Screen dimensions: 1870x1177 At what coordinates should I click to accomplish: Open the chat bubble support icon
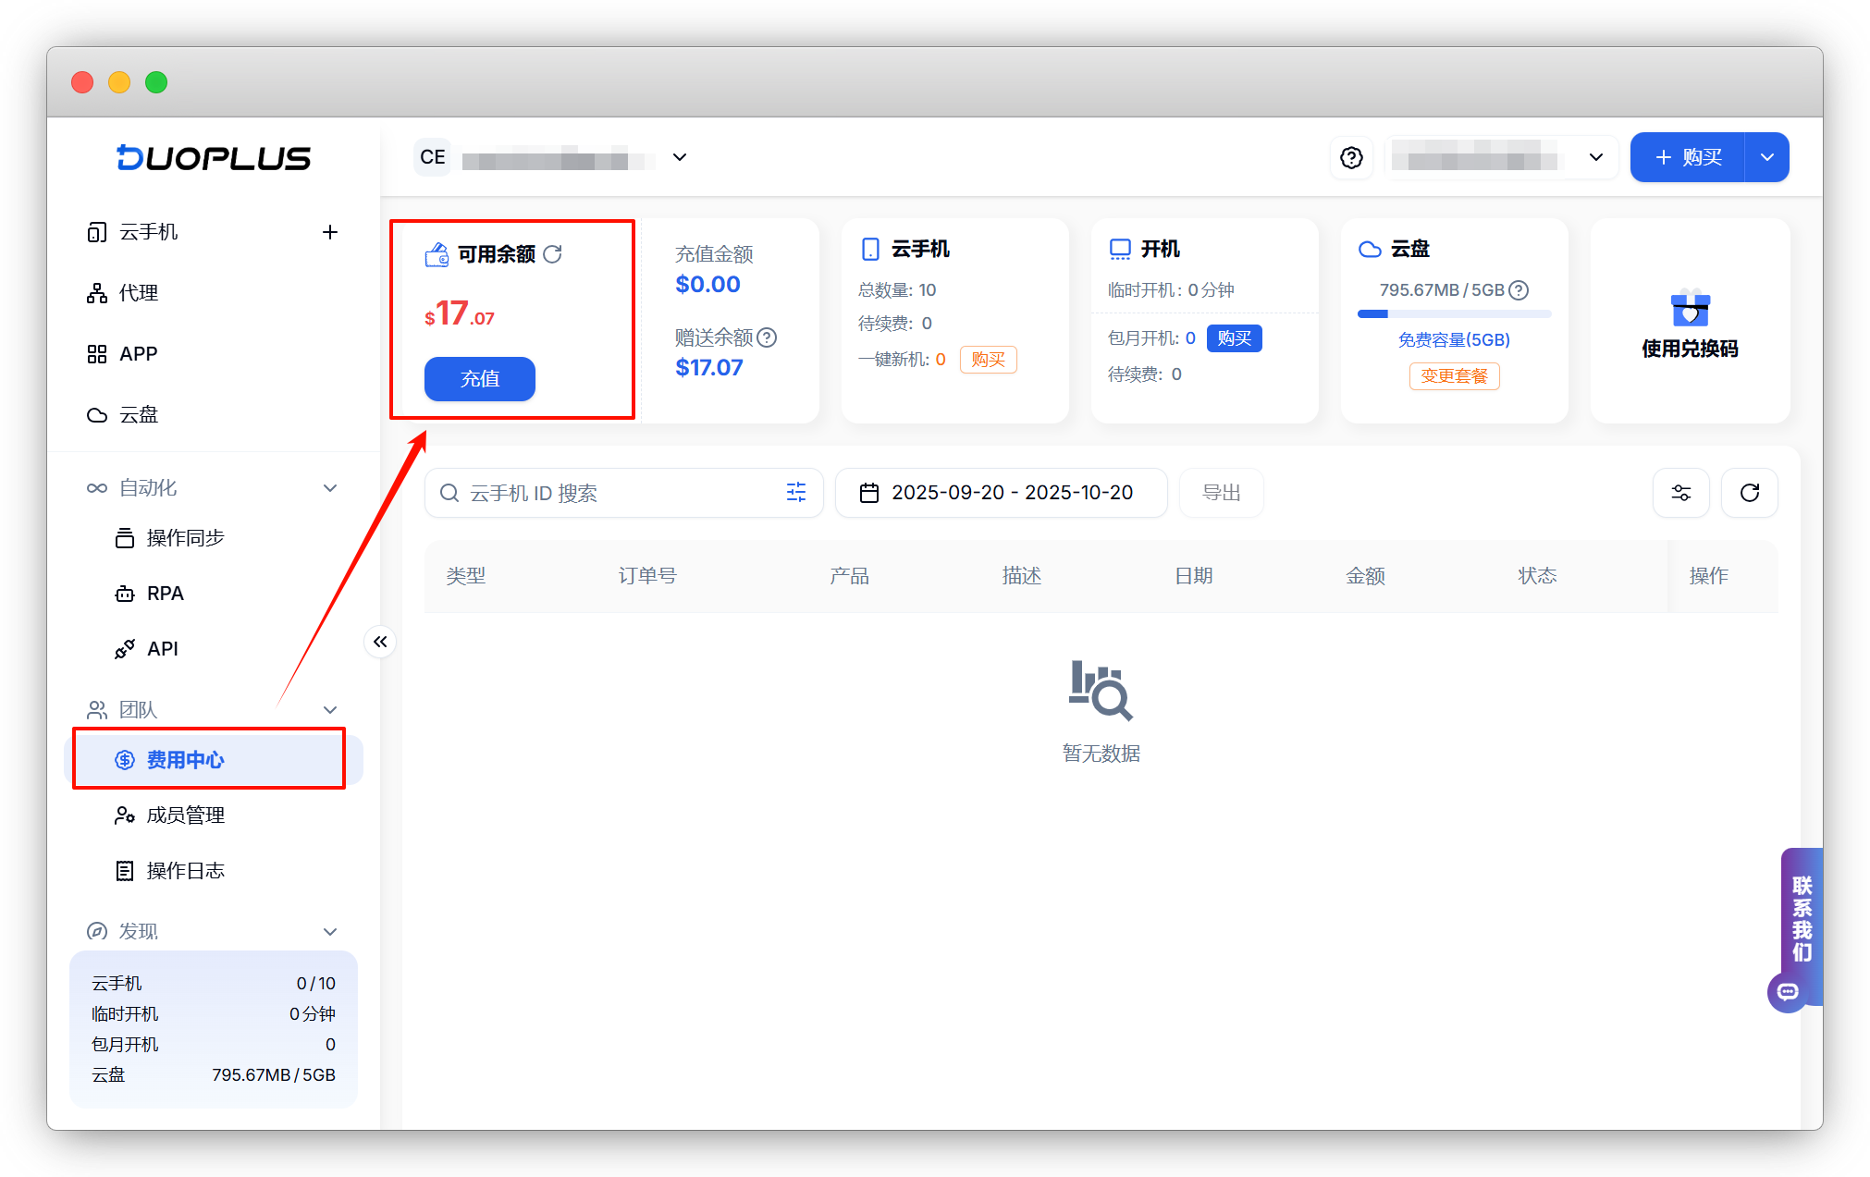(1788, 992)
